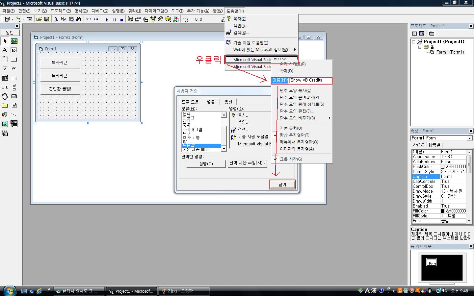Toggle the 그룹 시작 option
474x296 pixels.
pos(291,159)
